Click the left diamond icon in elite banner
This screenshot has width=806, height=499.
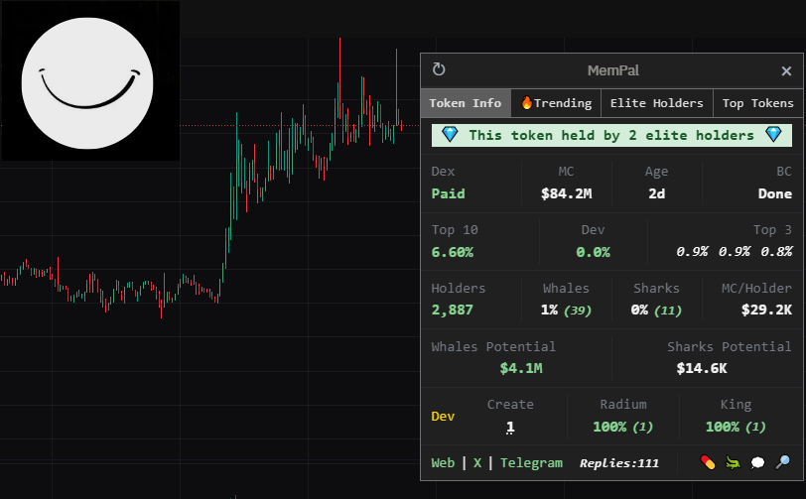coord(450,135)
